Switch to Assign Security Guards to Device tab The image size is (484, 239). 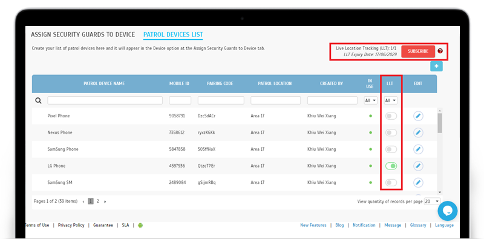[83, 34]
